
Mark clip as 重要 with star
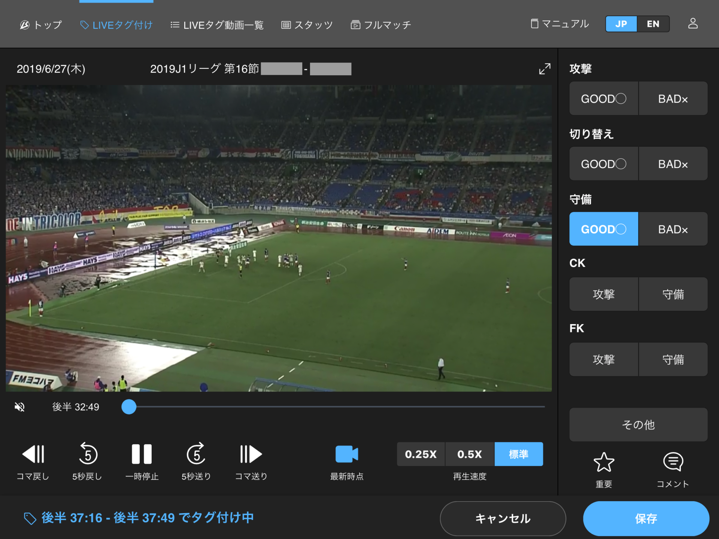pyautogui.click(x=604, y=469)
